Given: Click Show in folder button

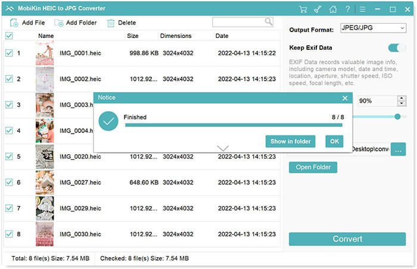Looking at the screenshot, I should tap(290, 141).
